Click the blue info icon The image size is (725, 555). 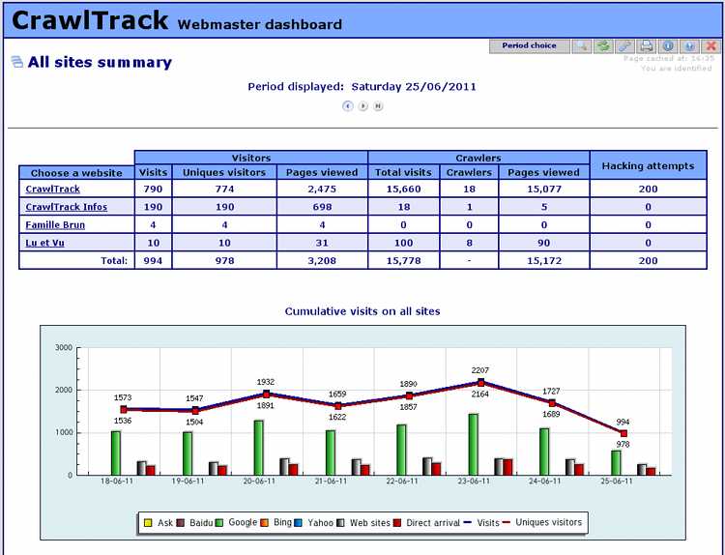(668, 45)
